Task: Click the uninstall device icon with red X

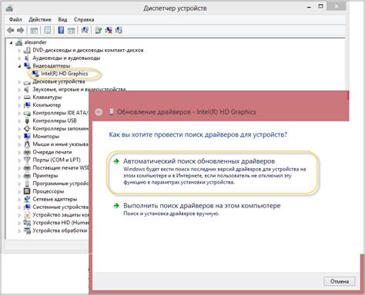Action: tap(109, 30)
